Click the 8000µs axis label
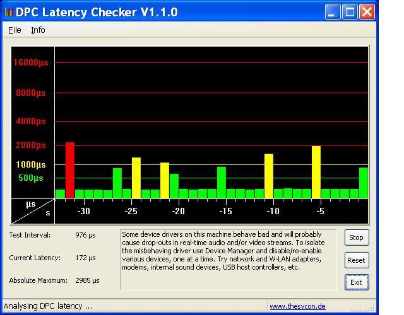This screenshot has width=404, height=315. click(31, 93)
